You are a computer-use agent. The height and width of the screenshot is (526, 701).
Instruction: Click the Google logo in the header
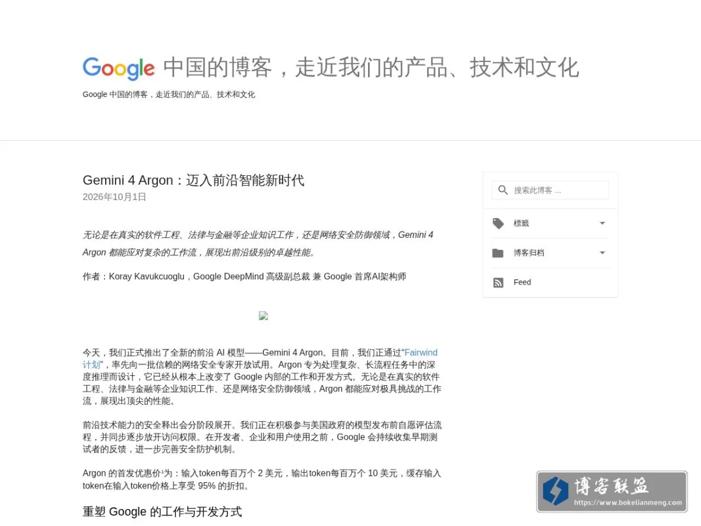(119, 68)
